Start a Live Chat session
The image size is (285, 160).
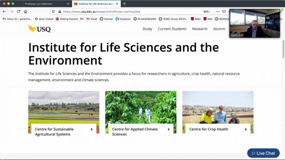263,153
